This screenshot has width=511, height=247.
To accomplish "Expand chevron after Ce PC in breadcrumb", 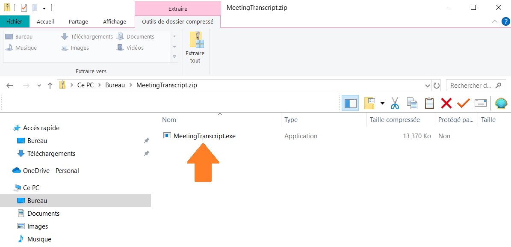I will (100, 86).
